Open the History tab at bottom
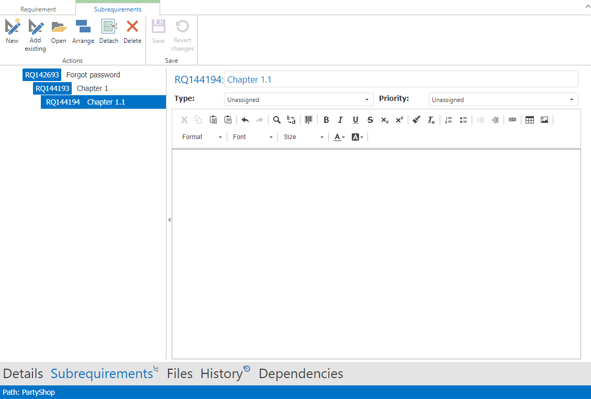This screenshot has width=591, height=399. click(222, 373)
